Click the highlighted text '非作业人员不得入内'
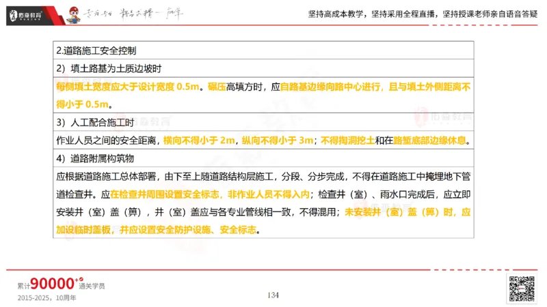The width and height of the screenshot is (547, 307). [x=269, y=194]
